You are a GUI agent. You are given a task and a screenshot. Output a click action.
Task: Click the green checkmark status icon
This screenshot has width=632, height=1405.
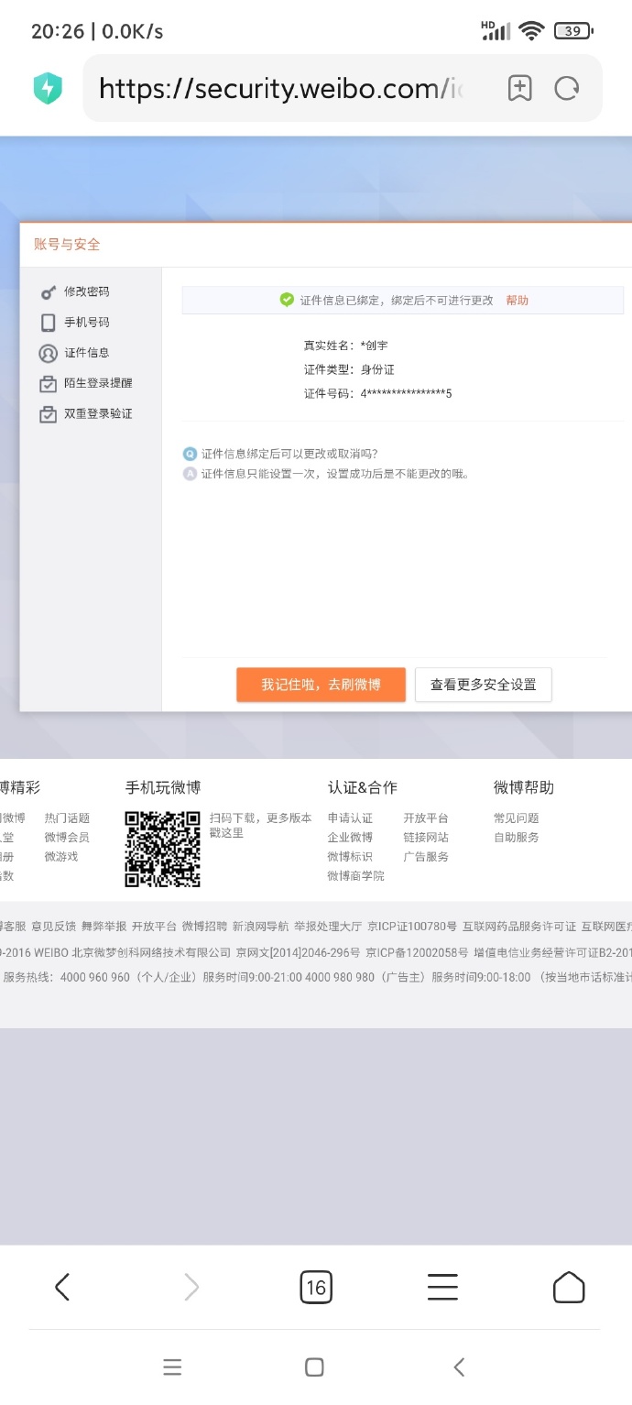tap(287, 300)
